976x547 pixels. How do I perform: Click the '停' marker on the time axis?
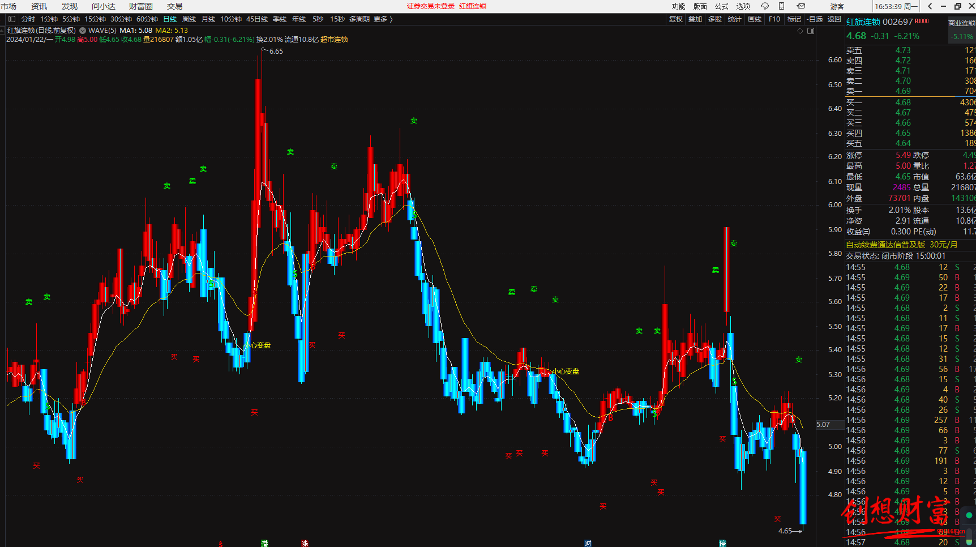[x=722, y=544]
